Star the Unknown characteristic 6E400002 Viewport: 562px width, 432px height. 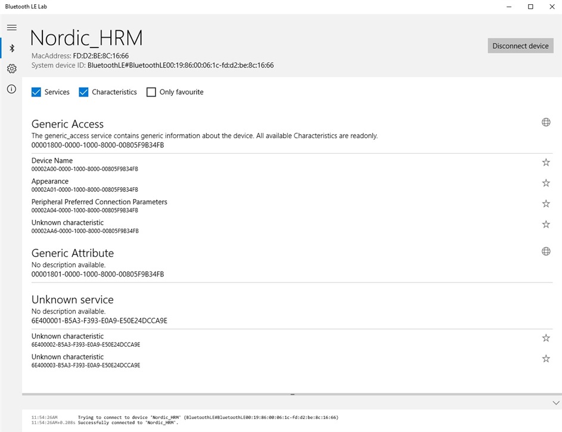pyautogui.click(x=546, y=338)
